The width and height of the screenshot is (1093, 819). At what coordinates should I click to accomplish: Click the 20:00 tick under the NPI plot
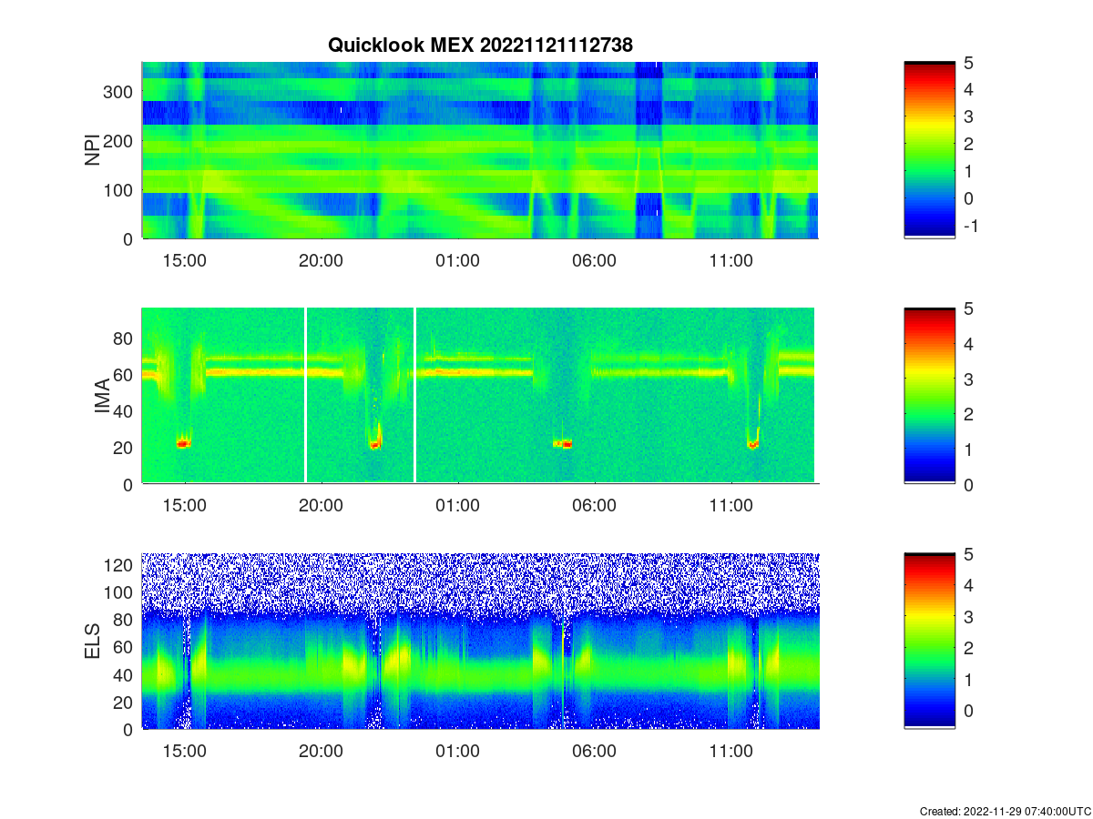coord(322,260)
